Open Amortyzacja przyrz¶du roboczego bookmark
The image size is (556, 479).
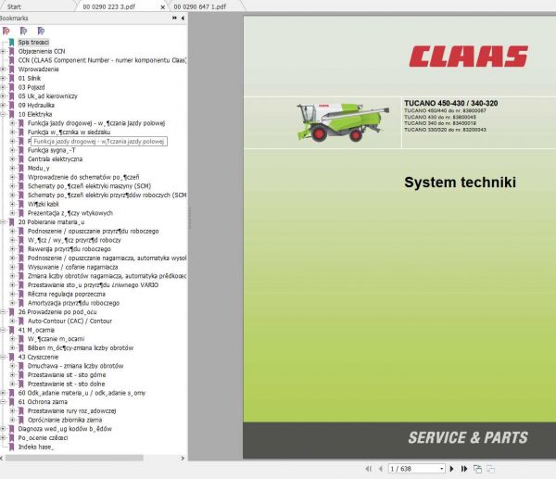(x=74, y=303)
